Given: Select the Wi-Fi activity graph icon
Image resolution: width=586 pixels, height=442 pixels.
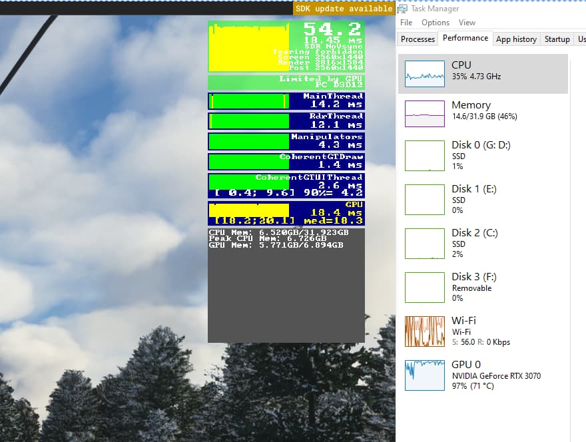Looking at the screenshot, I should point(424,331).
